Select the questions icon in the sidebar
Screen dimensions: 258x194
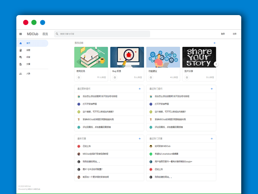[21, 57]
